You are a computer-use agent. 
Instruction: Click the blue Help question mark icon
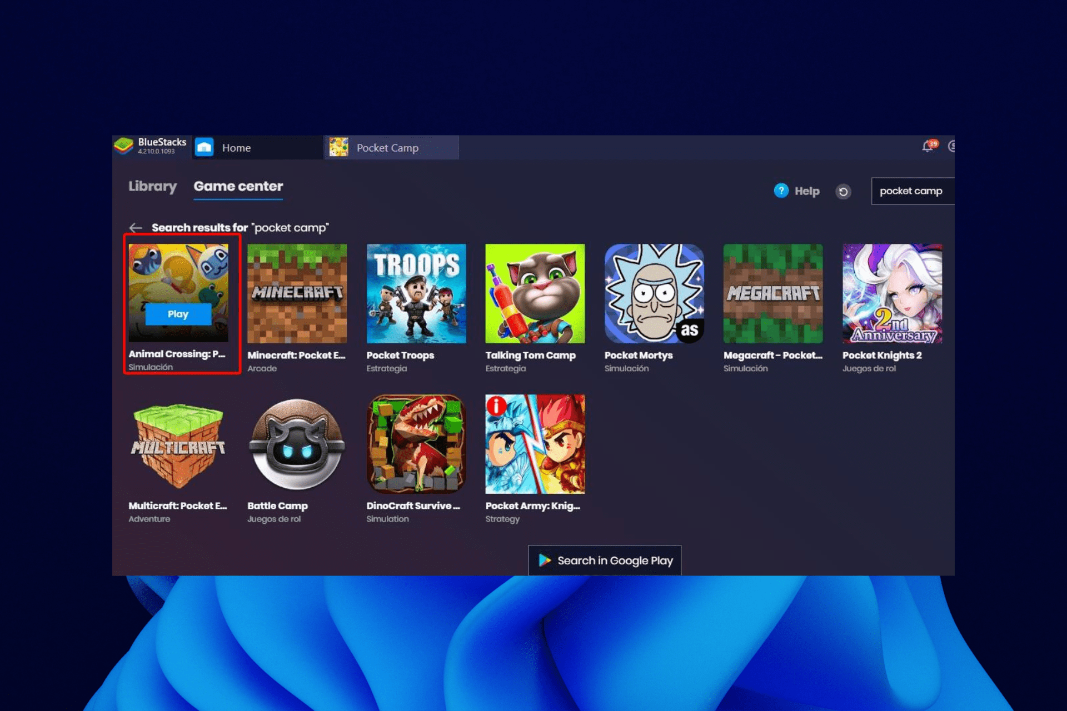781,191
